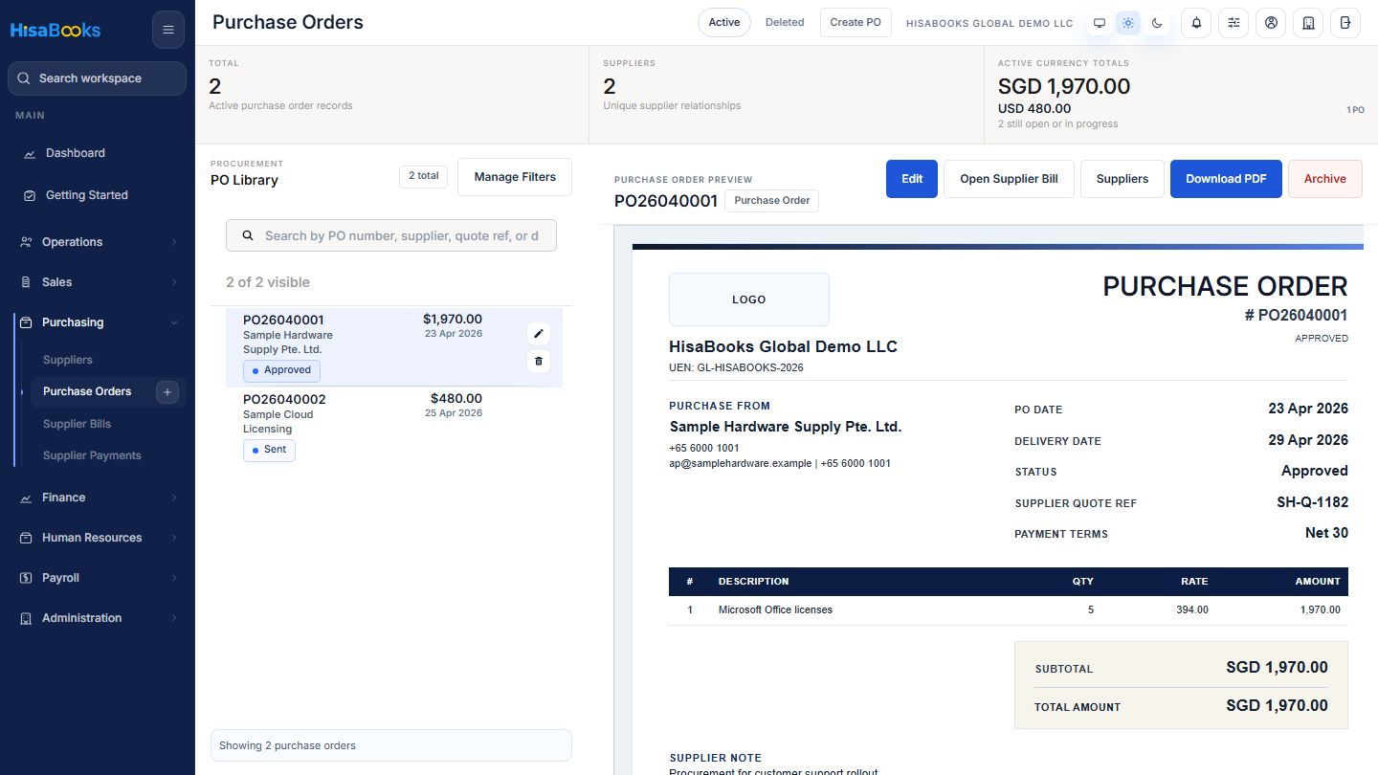Click Getting Started icon in sidebar

tap(30, 195)
